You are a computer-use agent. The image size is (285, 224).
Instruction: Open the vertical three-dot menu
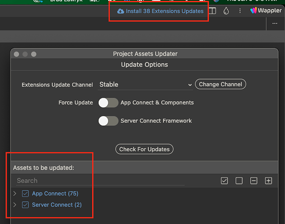tap(240, 11)
